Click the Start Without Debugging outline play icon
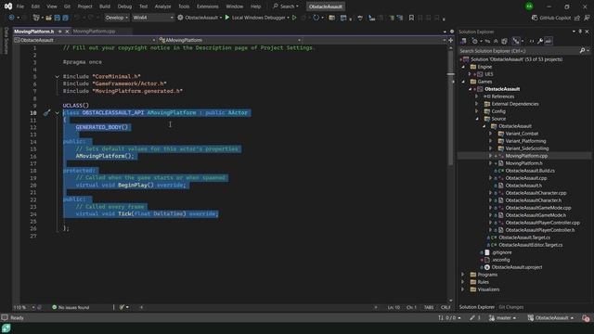The height and width of the screenshot is (334, 594). click(x=294, y=18)
